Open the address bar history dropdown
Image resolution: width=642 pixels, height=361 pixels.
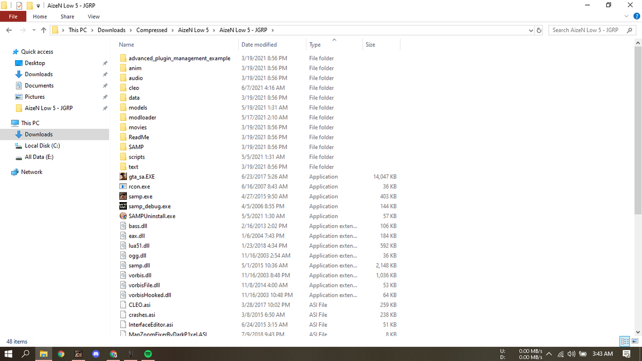pos(531,30)
